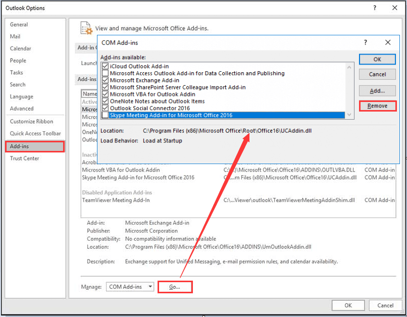Uncheck SharePoint Server Colleague Import Add-in

click(105, 87)
